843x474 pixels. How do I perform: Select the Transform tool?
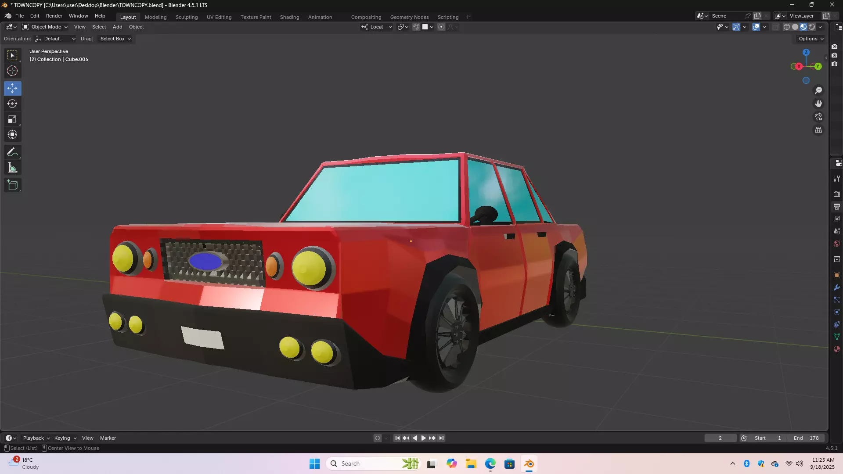[12, 134]
